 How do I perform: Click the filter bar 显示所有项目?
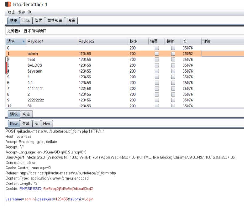(125, 31)
